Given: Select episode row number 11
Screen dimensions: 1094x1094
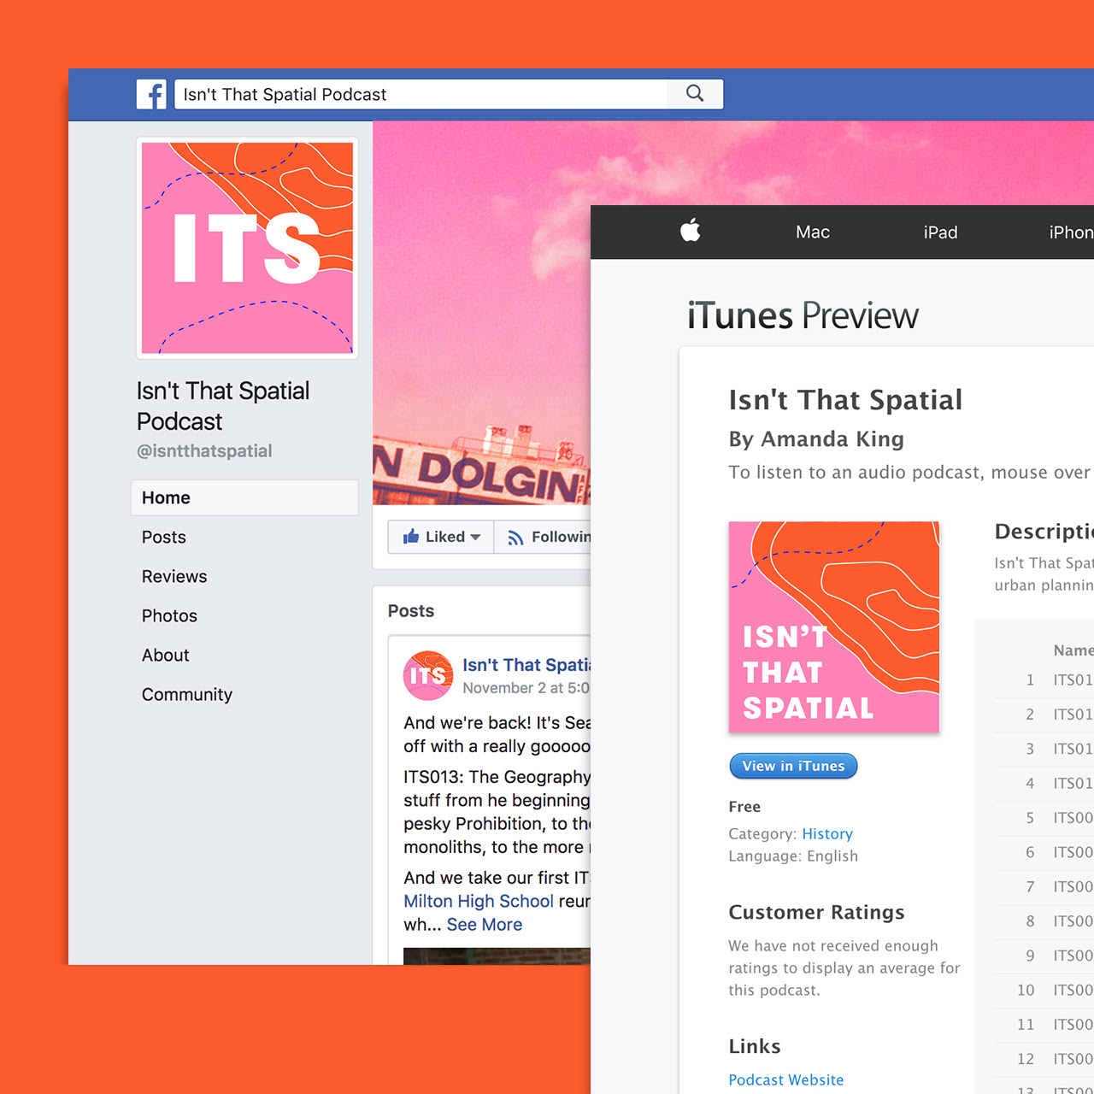Looking at the screenshot, I should 1044,1025.
